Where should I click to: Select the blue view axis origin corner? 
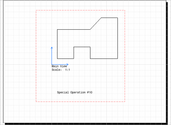click(x=52, y=65)
